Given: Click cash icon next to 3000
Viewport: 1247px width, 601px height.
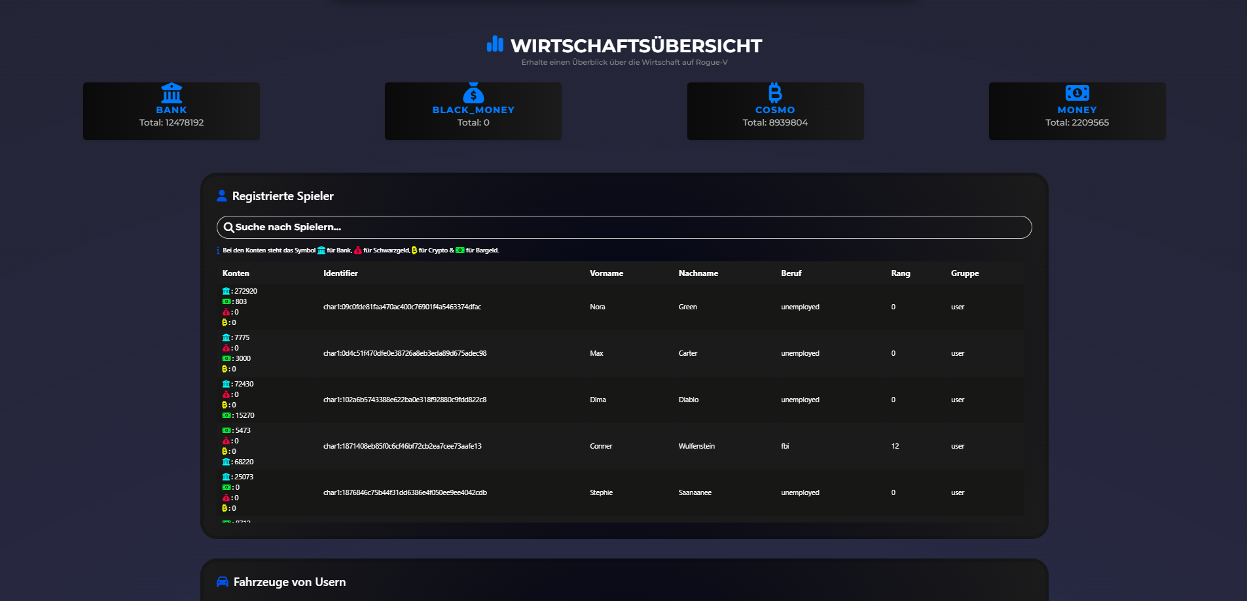Looking at the screenshot, I should pos(226,358).
